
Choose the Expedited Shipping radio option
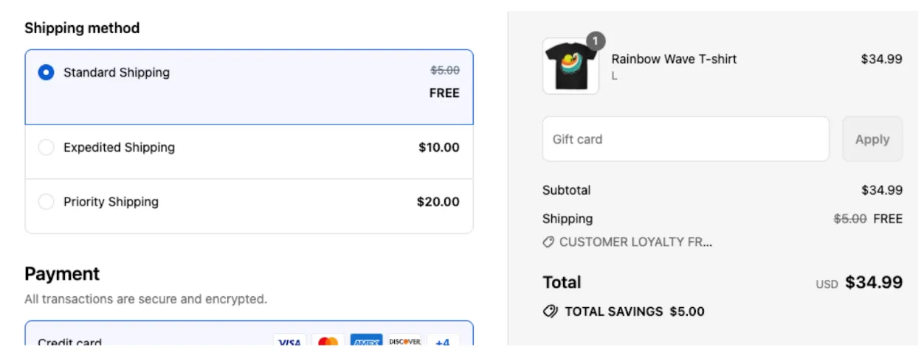pyautogui.click(x=46, y=147)
